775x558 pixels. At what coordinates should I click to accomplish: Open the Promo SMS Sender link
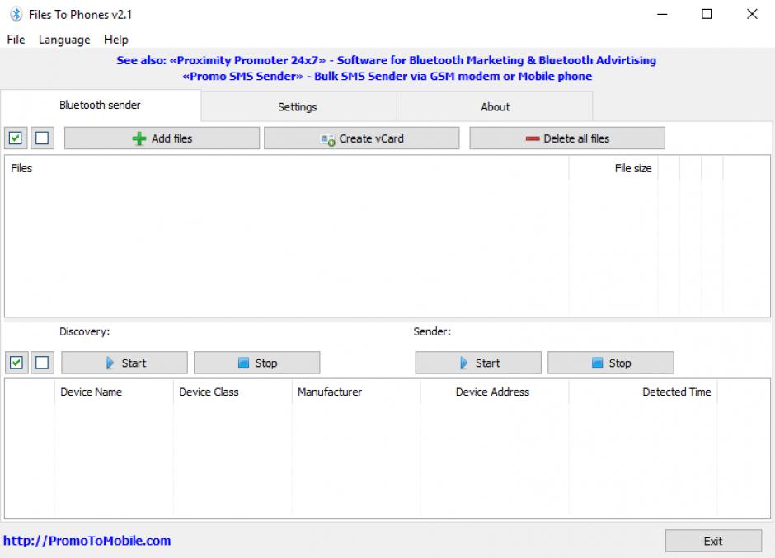point(387,76)
